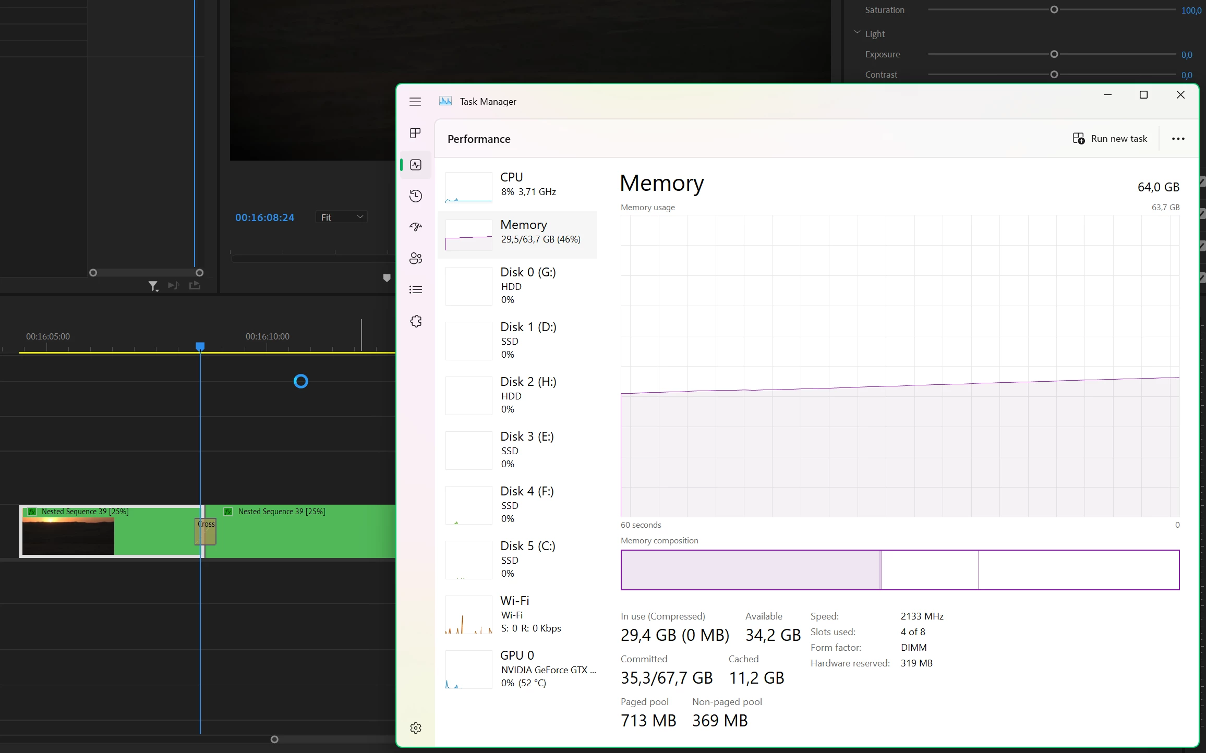Open Startup apps page icon

pyautogui.click(x=415, y=227)
